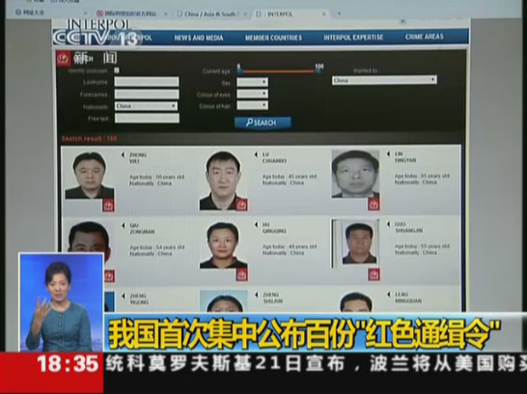Click the red notice icon under Guo Shuanglin's photo
527x394 pixels.
[x=374, y=274]
